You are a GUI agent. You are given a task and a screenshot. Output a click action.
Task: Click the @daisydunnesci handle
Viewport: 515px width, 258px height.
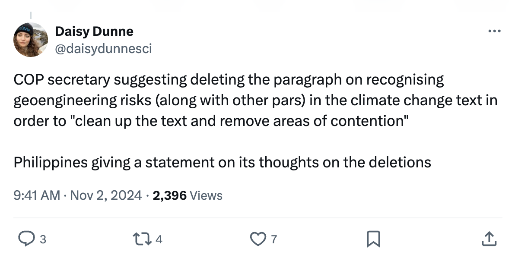coord(103,49)
